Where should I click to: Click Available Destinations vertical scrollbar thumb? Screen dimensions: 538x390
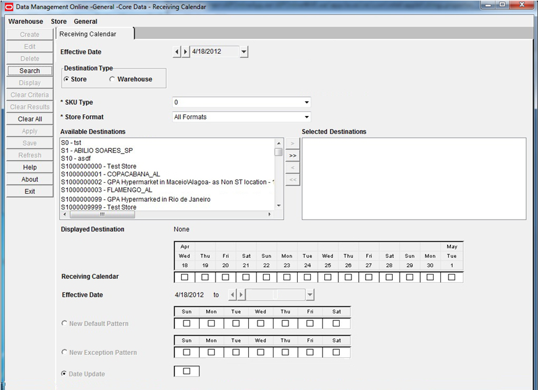pos(279,152)
